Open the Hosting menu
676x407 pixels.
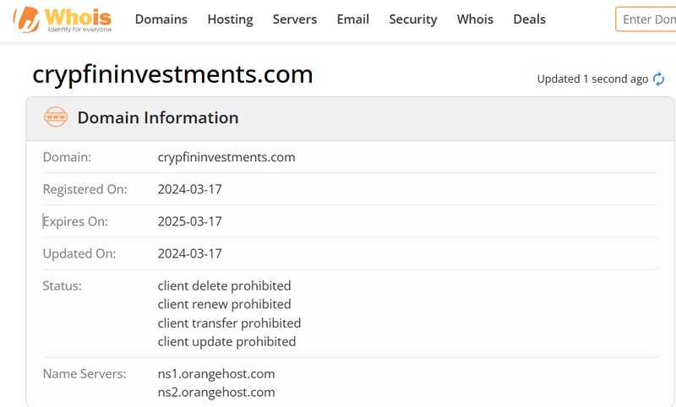click(x=230, y=19)
